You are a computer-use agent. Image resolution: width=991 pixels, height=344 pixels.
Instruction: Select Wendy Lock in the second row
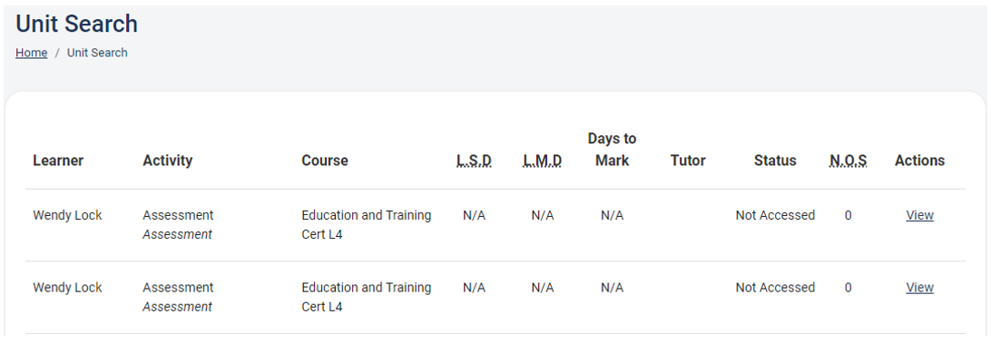click(68, 288)
